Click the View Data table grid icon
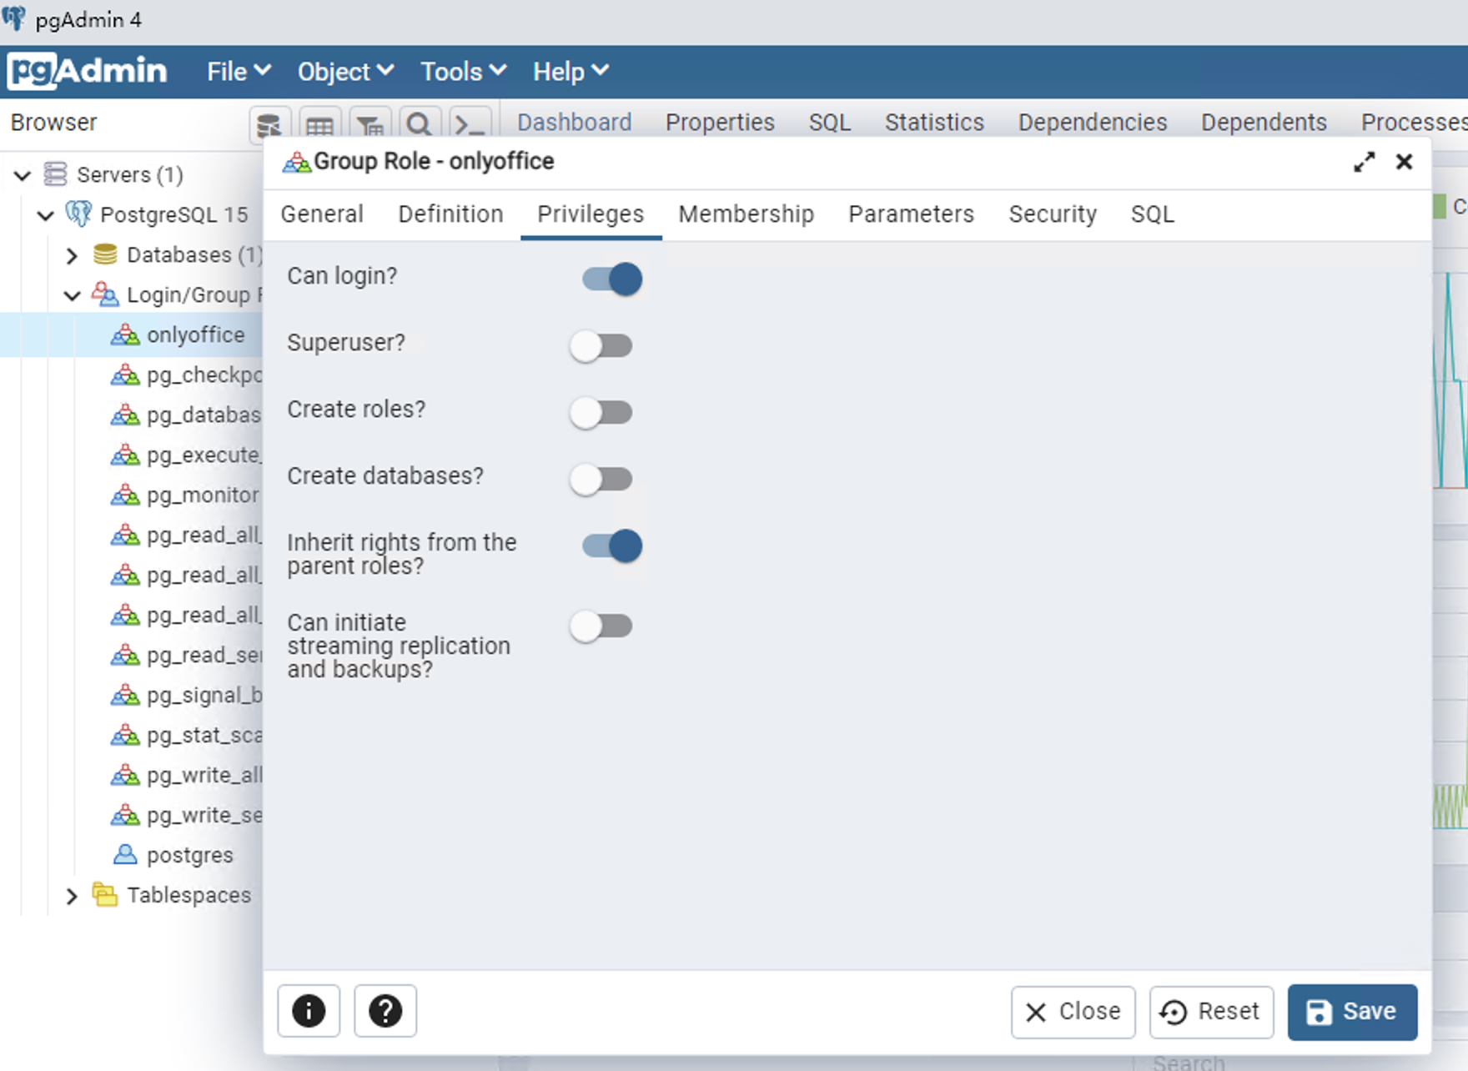Image resolution: width=1468 pixels, height=1071 pixels. pos(319,125)
